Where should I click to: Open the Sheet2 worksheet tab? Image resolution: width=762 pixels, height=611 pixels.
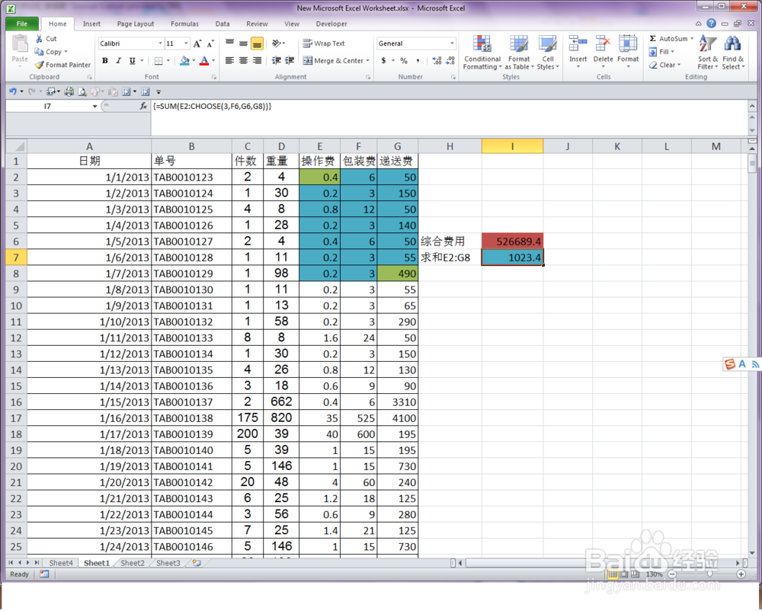point(132,563)
